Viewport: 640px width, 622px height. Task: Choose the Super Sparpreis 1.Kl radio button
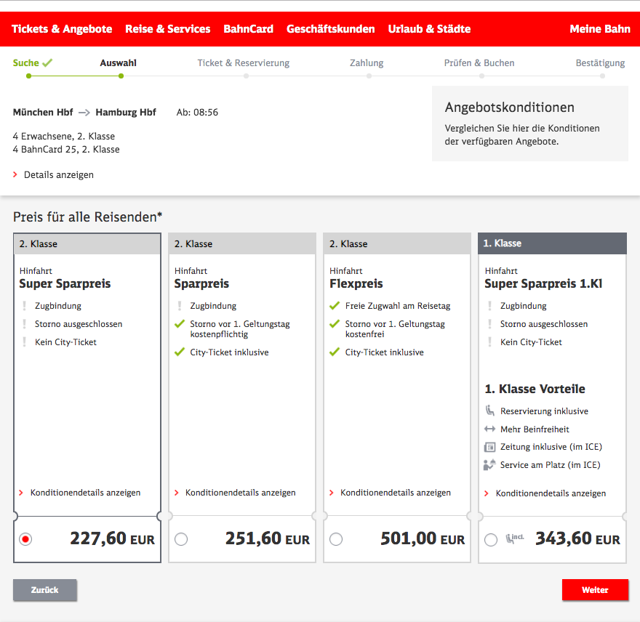pyautogui.click(x=491, y=539)
